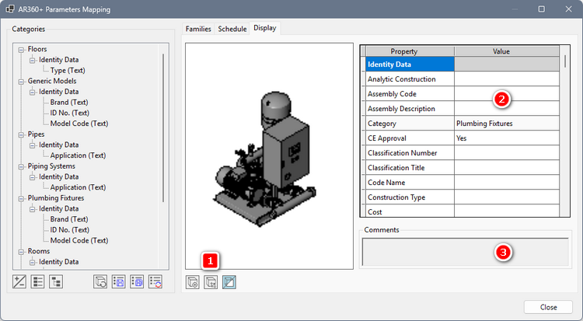Viewport: 583px width, 321px height.
Task: Click the save list icon below the tree
Action: 119,281
